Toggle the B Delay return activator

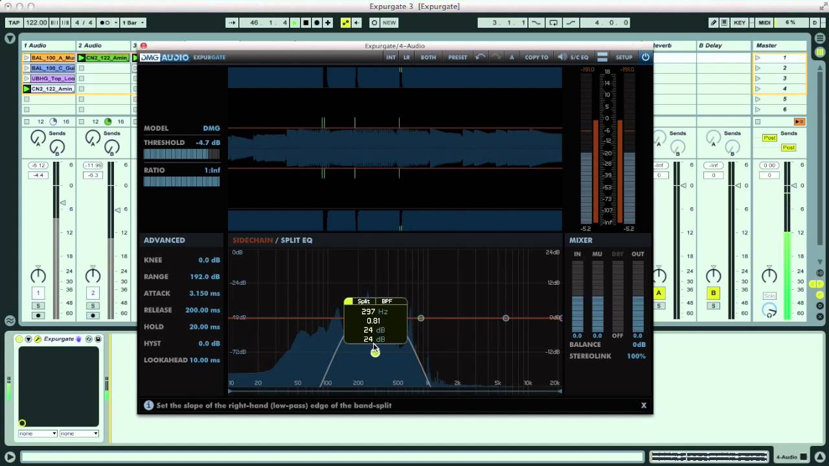(x=713, y=293)
